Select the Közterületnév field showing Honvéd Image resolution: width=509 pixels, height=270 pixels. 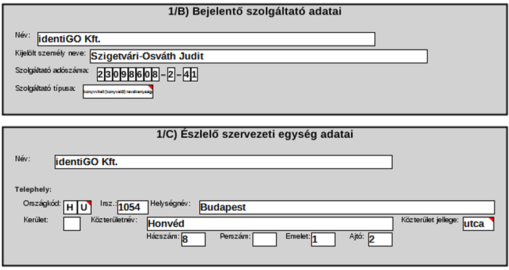269,224
